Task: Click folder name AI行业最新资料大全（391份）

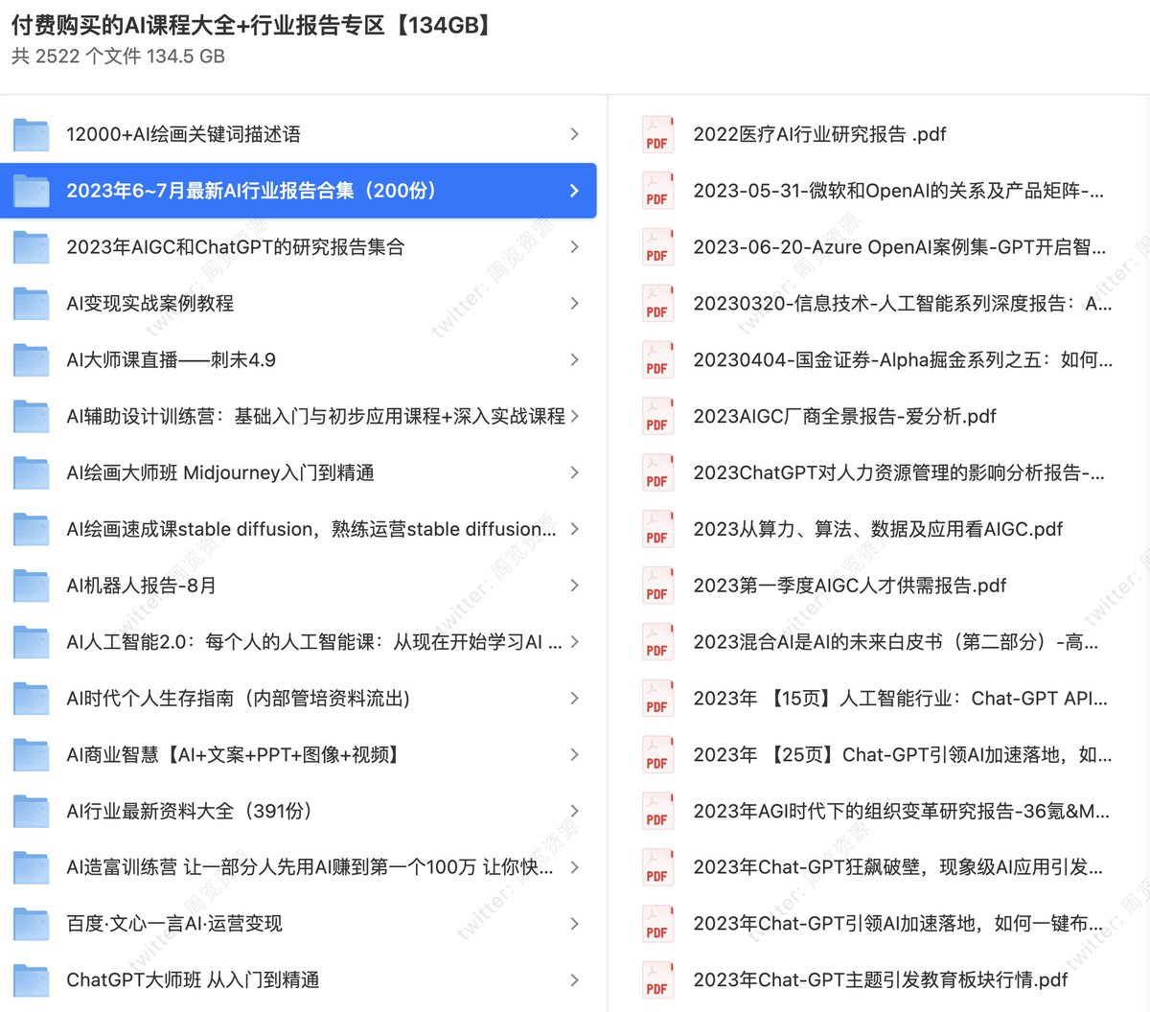Action: coord(190,811)
